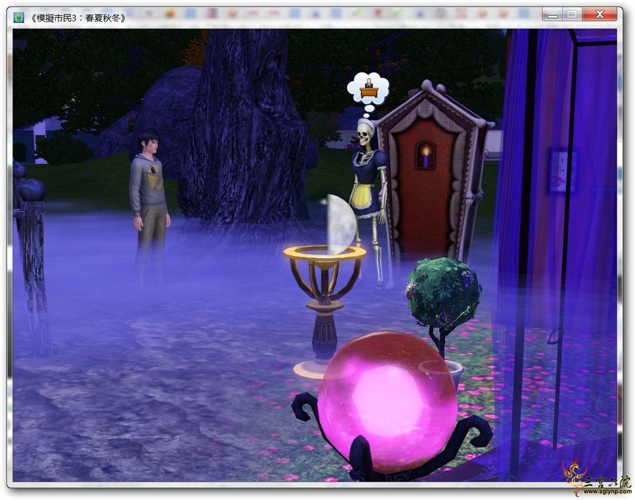Click the pumpkin on the wooden fence post
The image size is (635, 500).
tap(32, 190)
